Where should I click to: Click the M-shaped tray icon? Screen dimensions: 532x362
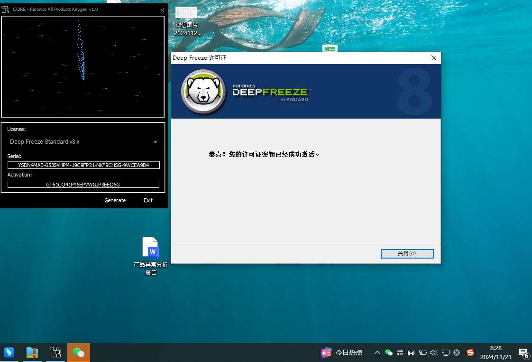pos(411,353)
